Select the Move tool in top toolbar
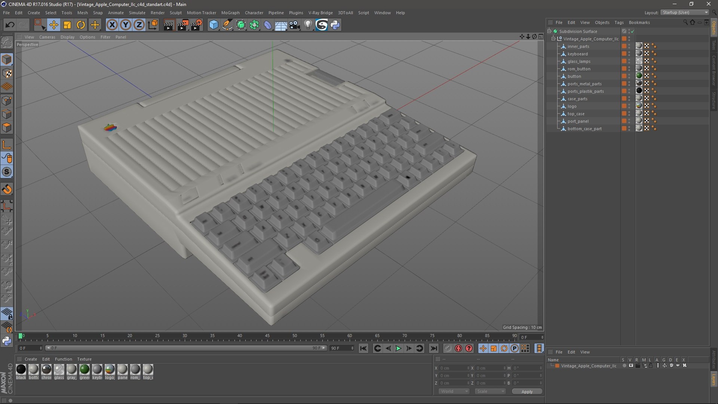 pos(53,25)
